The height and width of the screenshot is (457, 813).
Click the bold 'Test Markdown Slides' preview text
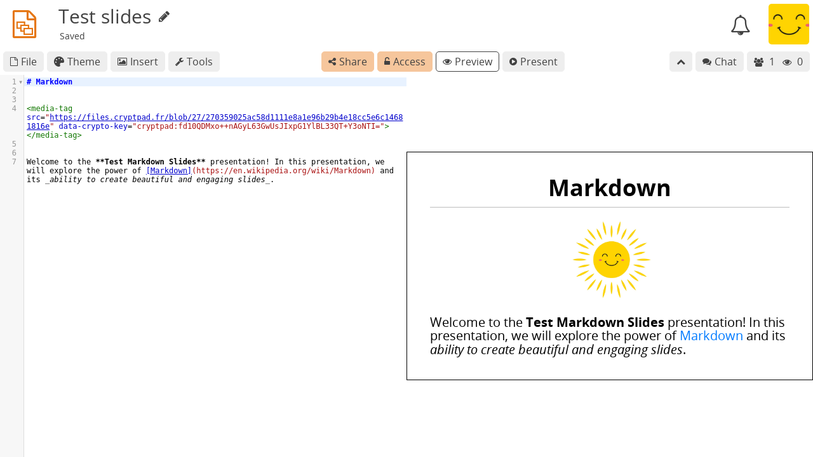coord(595,322)
